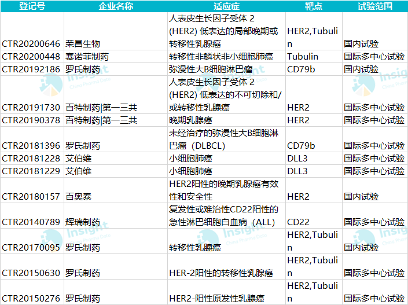408x305 pixels.
Task: Click 转移性乳腺癌 in row CTR20170095
Action: point(195,248)
